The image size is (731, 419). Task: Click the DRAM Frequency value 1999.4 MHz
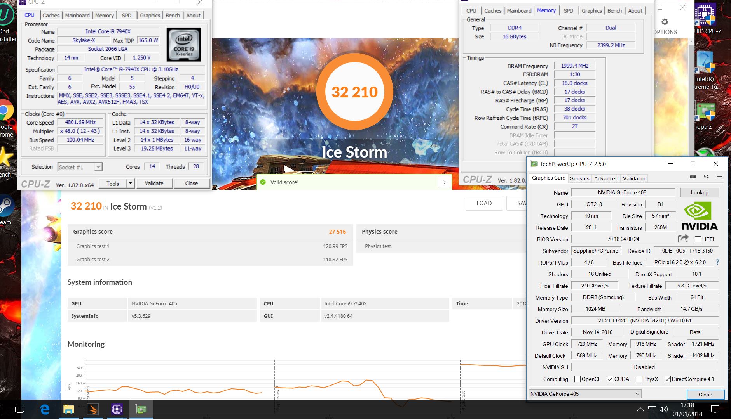tap(575, 66)
